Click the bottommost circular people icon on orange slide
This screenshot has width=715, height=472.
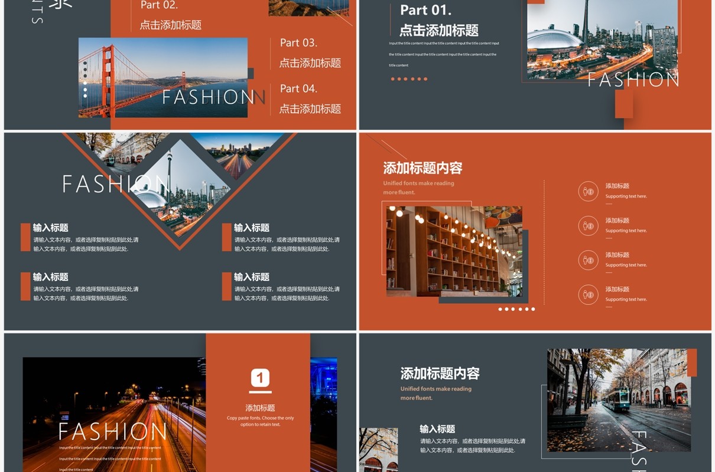(x=588, y=294)
